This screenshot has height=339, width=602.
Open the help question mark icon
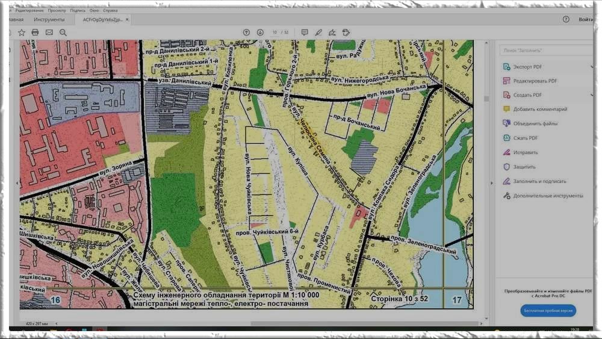(x=566, y=19)
